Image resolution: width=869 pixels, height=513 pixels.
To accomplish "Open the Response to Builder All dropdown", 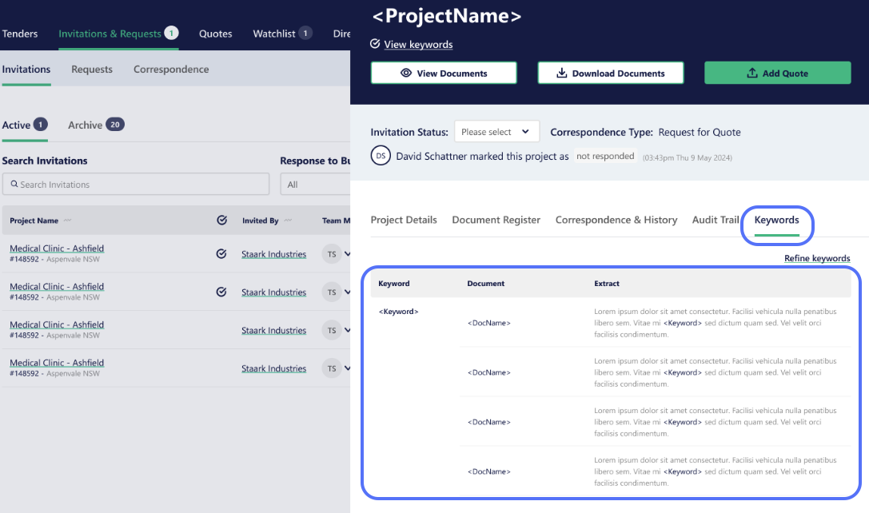I will pyautogui.click(x=315, y=185).
